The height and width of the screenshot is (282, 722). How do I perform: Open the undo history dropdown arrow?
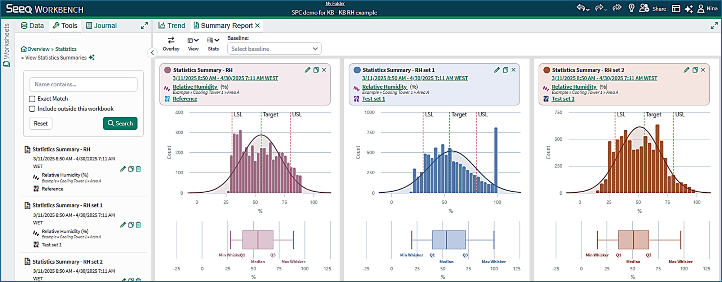588,10
